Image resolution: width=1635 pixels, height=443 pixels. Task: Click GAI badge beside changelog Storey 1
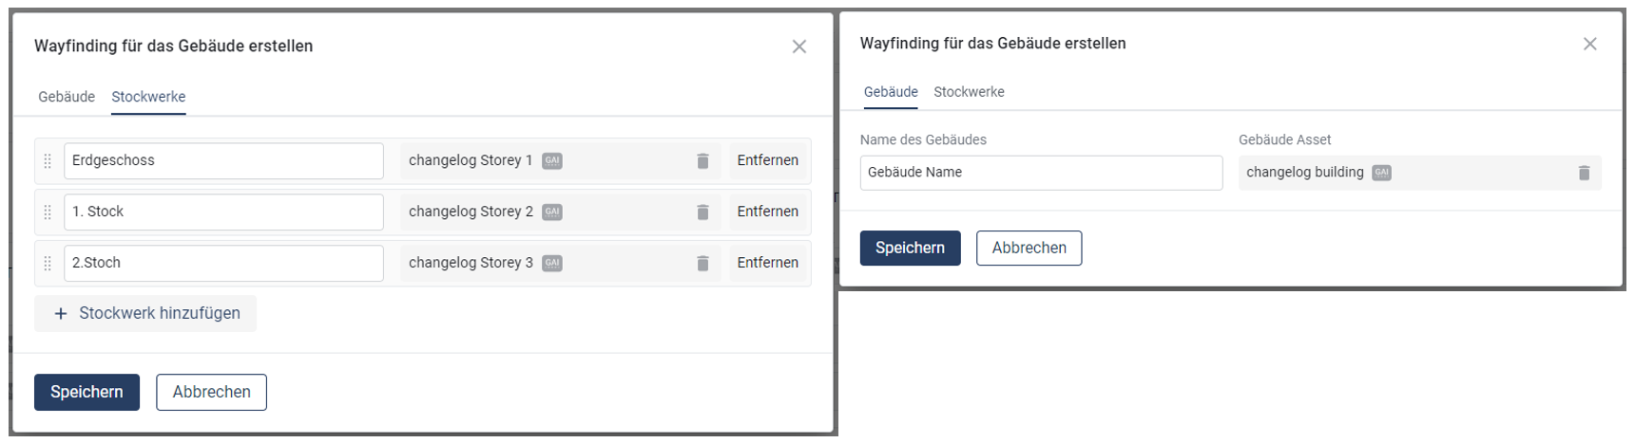pyautogui.click(x=552, y=161)
